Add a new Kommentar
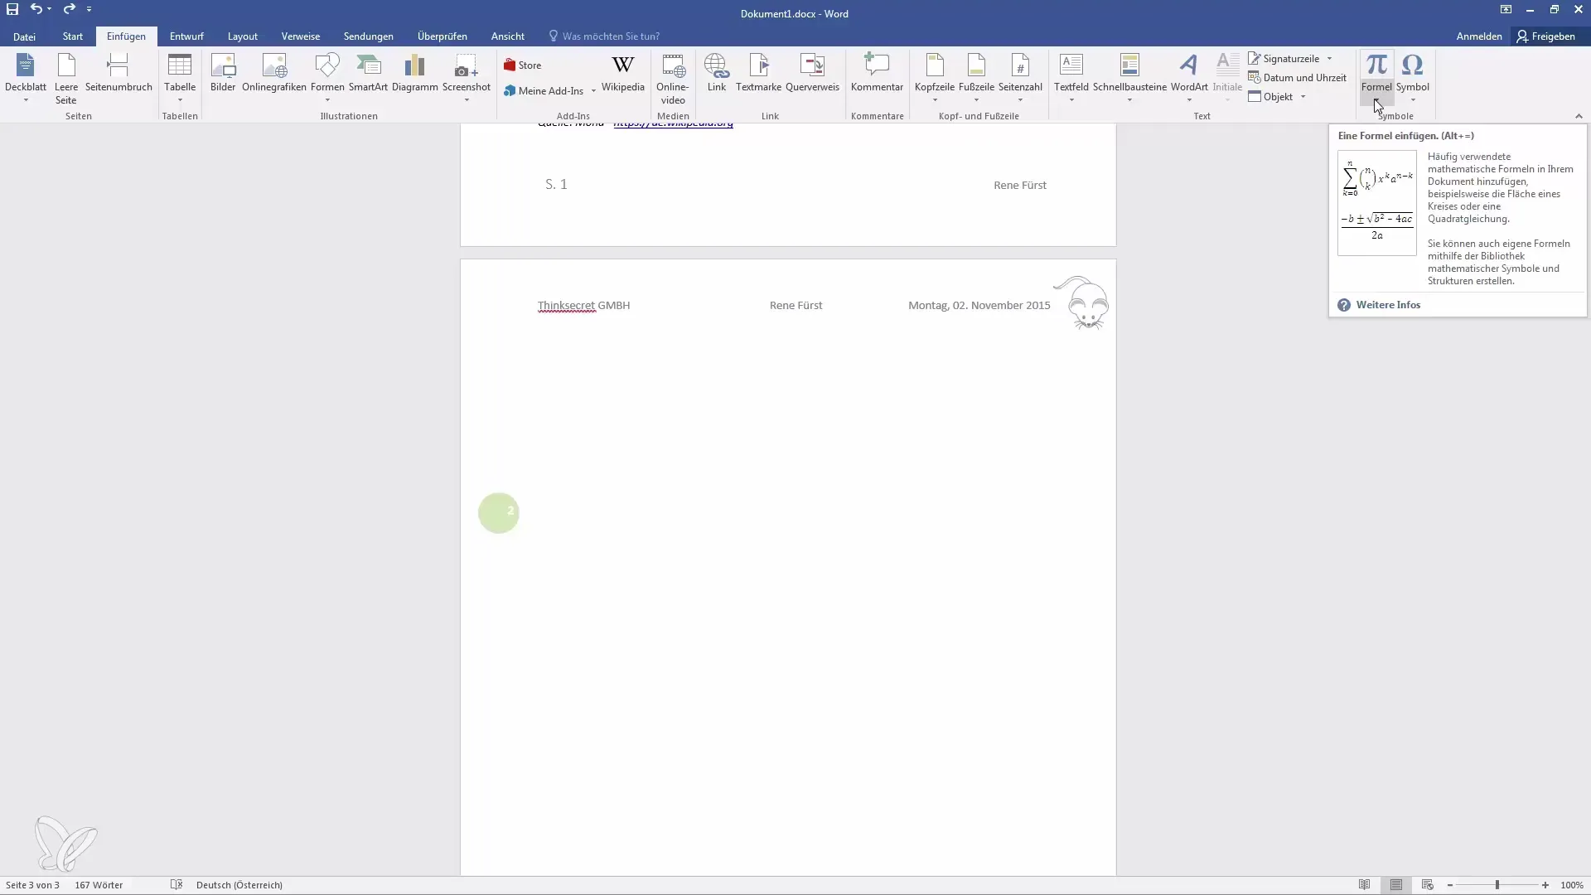The width and height of the screenshot is (1591, 895). (x=877, y=73)
